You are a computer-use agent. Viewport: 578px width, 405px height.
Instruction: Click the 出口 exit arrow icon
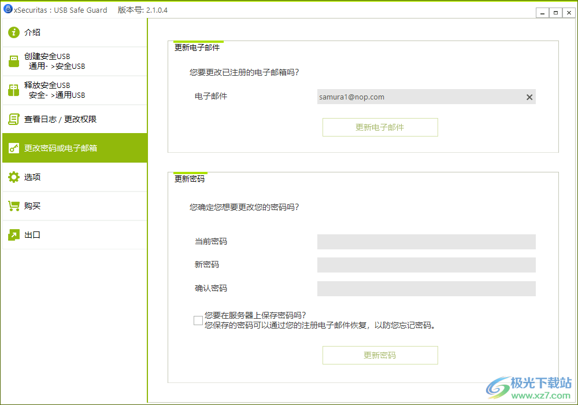13,234
